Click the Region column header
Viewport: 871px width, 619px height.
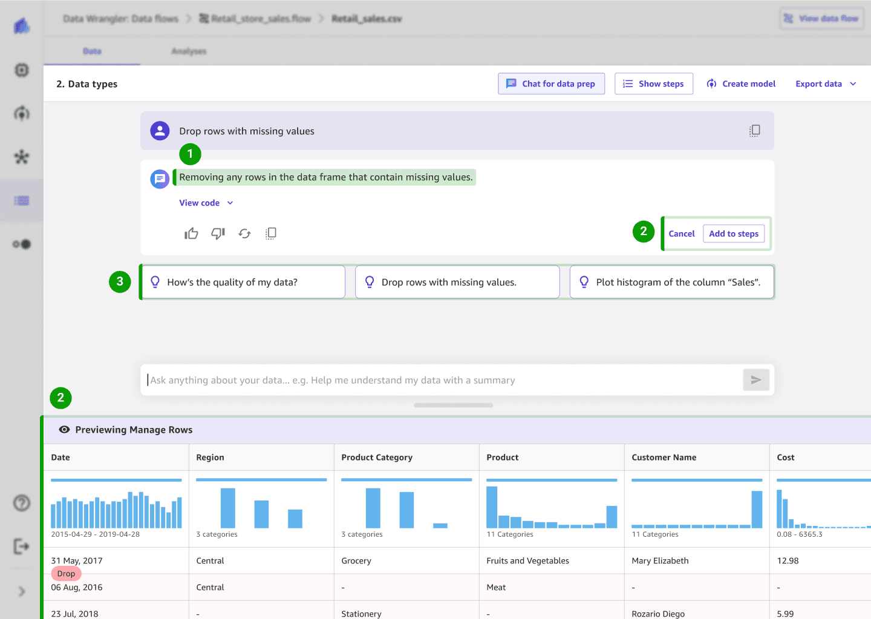pyautogui.click(x=261, y=458)
